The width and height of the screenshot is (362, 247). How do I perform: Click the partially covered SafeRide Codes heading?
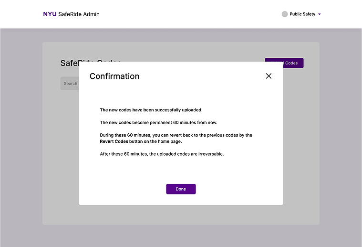69,63
